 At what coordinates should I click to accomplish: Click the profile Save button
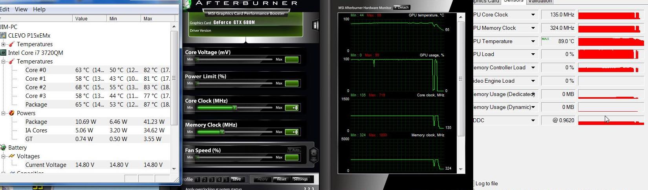pyautogui.click(x=236, y=179)
